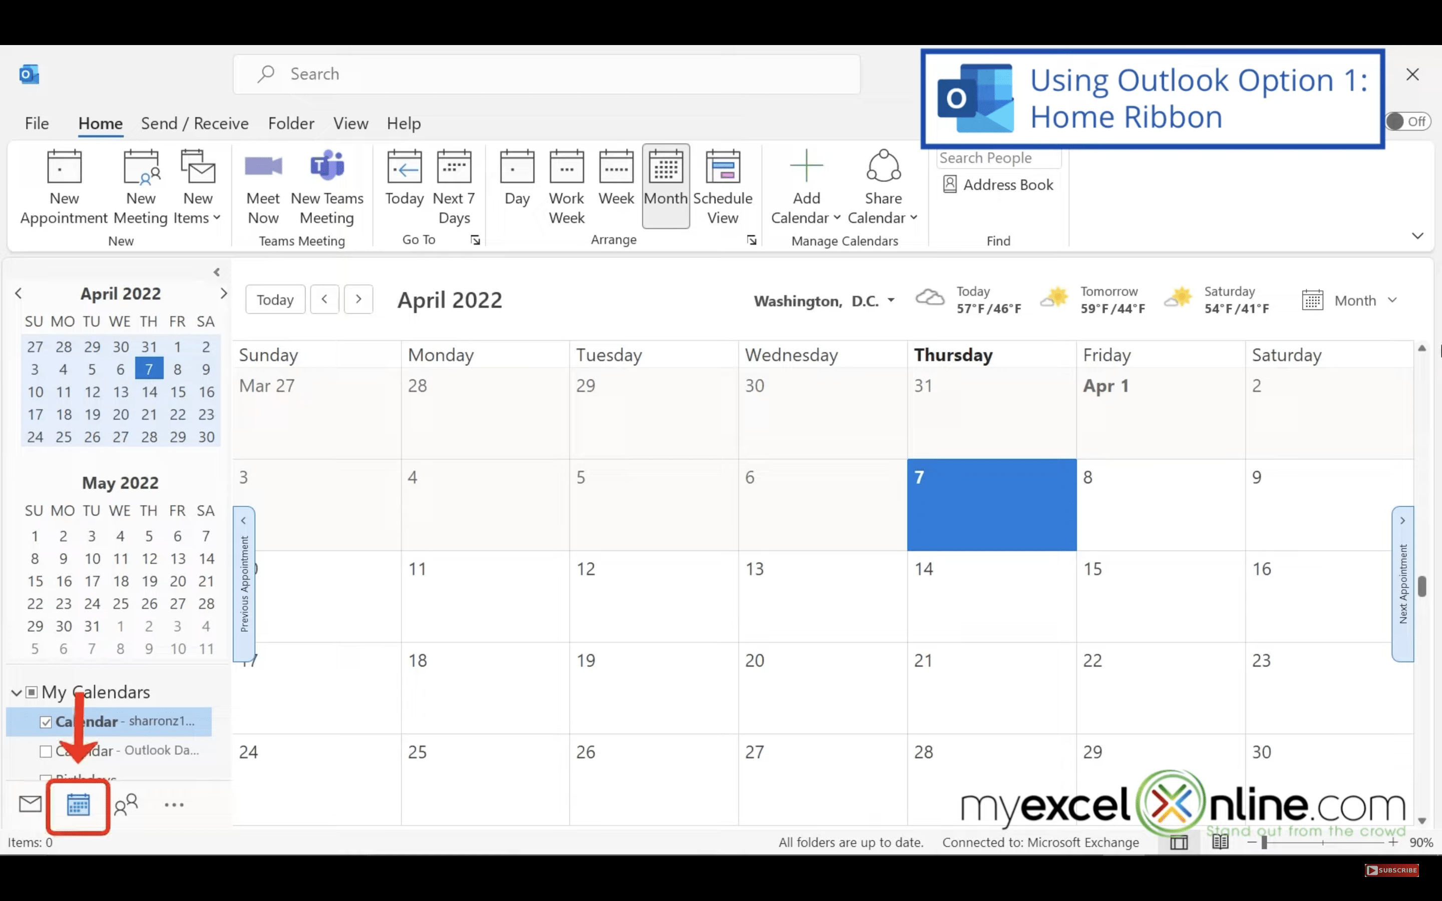Switch to Work Week view
1442x901 pixels.
[566, 186]
